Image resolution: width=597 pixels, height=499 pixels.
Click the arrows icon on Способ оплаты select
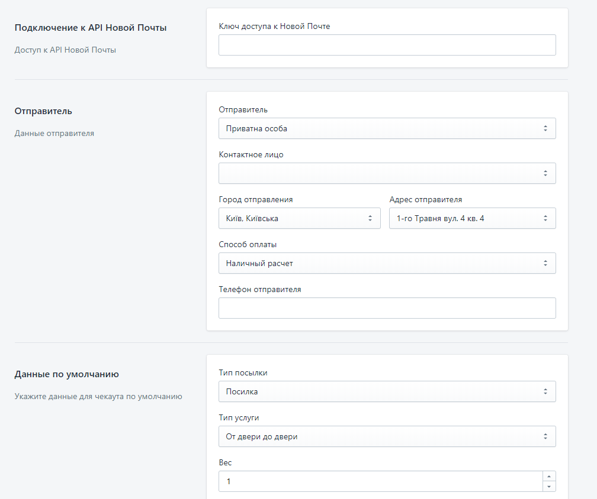pos(545,263)
